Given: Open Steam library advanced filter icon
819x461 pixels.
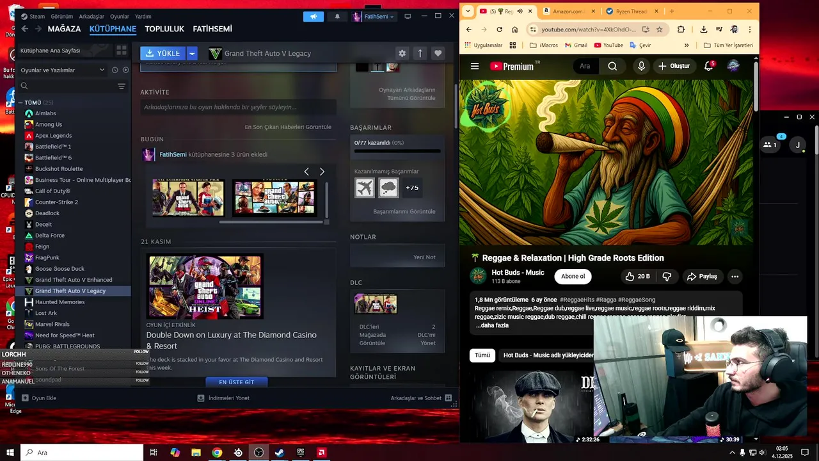Looking at the screenshot, I should [x=122, y=86].
